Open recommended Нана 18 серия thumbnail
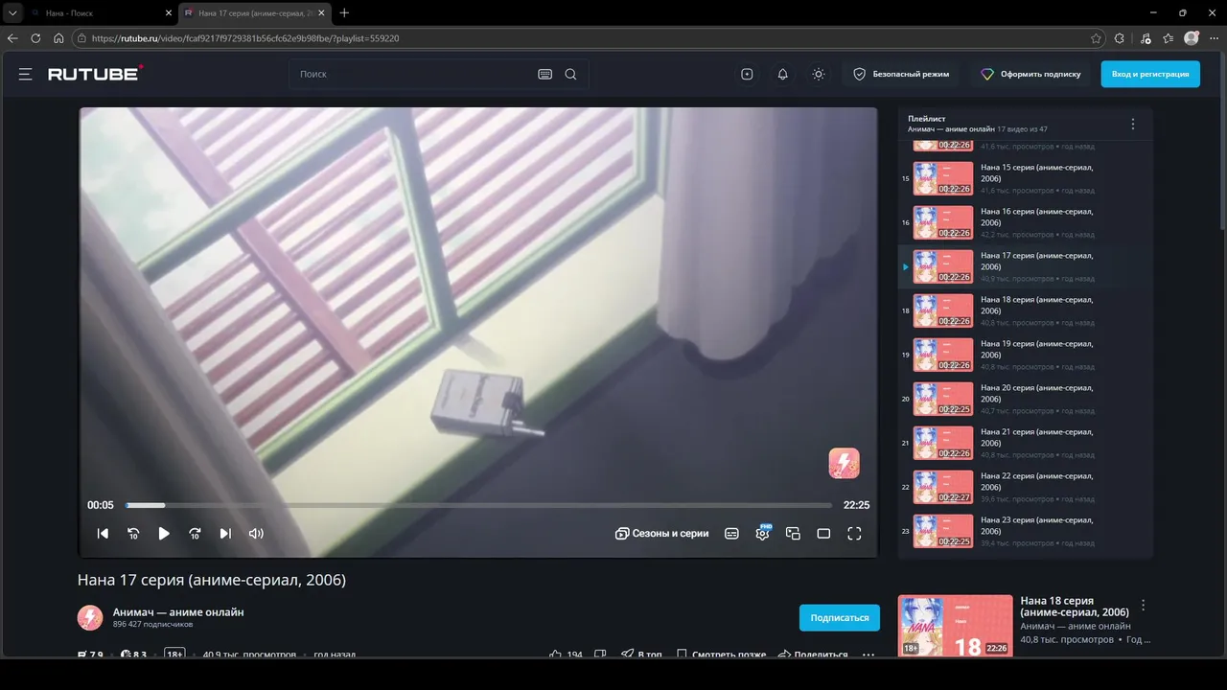 955,626
